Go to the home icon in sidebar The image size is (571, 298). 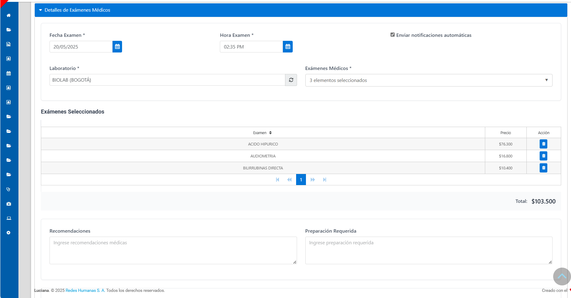(9, 15)
